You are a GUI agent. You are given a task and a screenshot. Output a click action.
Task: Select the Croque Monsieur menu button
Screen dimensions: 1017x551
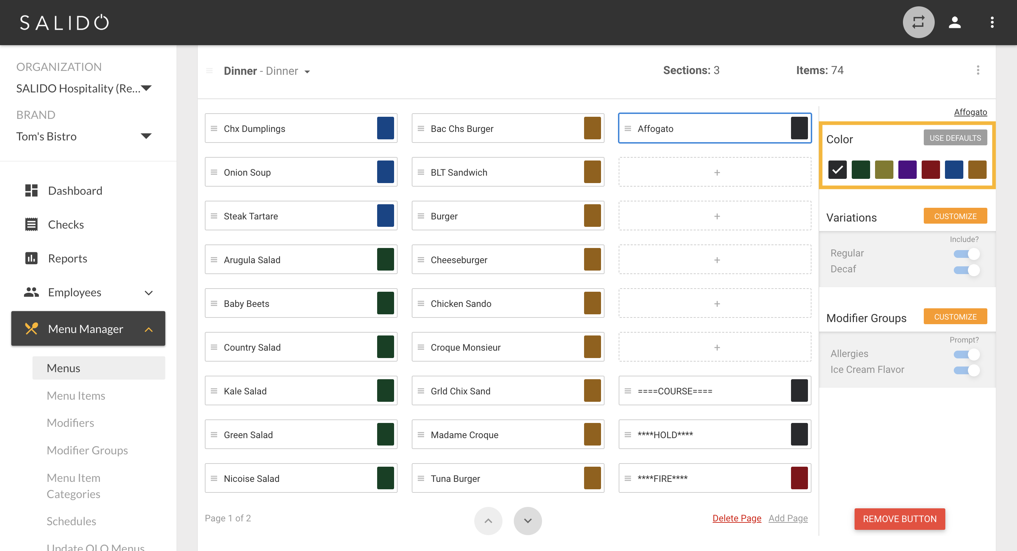tap(508, 347)
